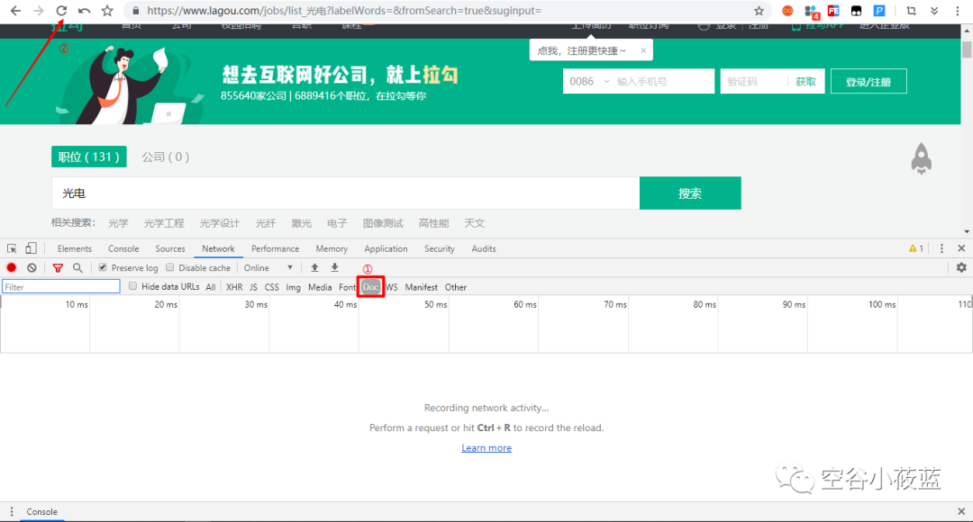Click the Learn more link
This screenshot has width=973, height=522.
coord(486,447)
